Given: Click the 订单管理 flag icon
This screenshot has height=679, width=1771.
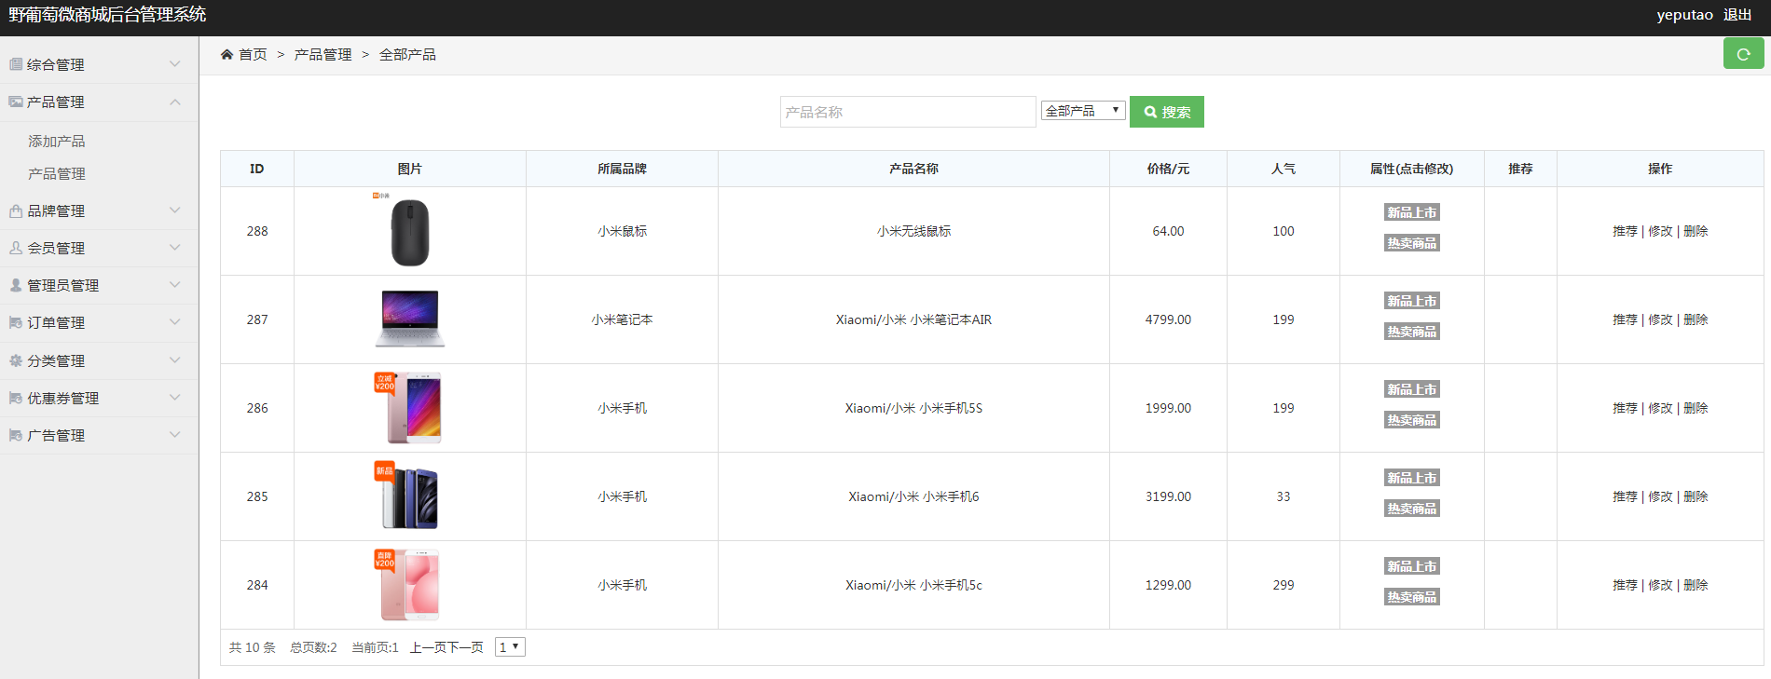Looking at the screenshot, I should [16, 323].
